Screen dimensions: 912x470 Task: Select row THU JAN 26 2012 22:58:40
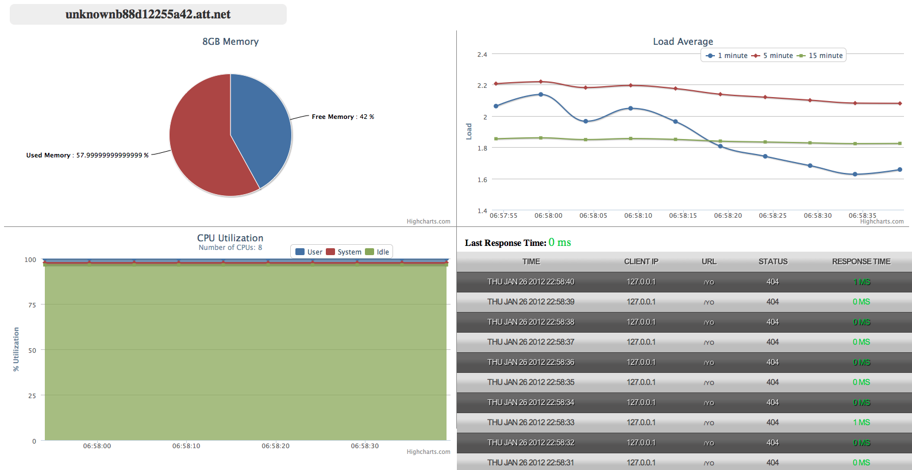coord(684,282)
